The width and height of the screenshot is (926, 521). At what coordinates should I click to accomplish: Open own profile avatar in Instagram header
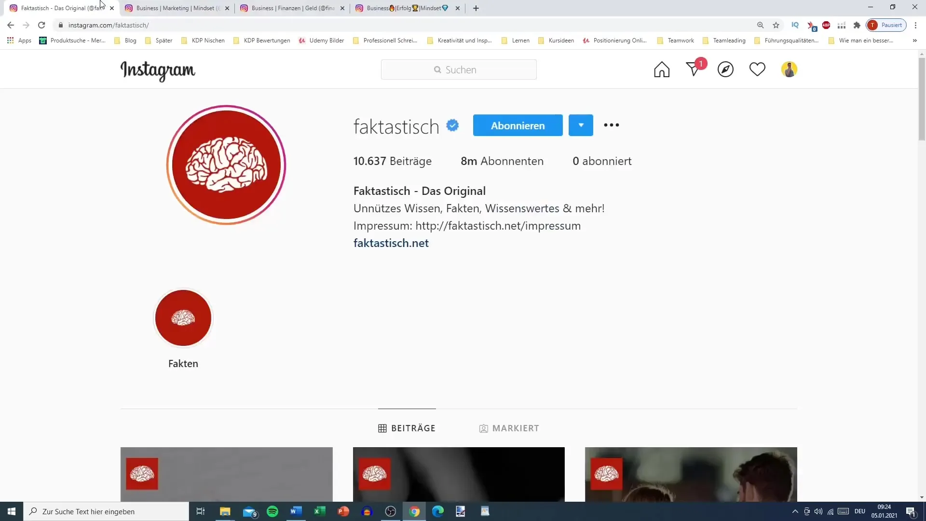[x=789, y=69]
